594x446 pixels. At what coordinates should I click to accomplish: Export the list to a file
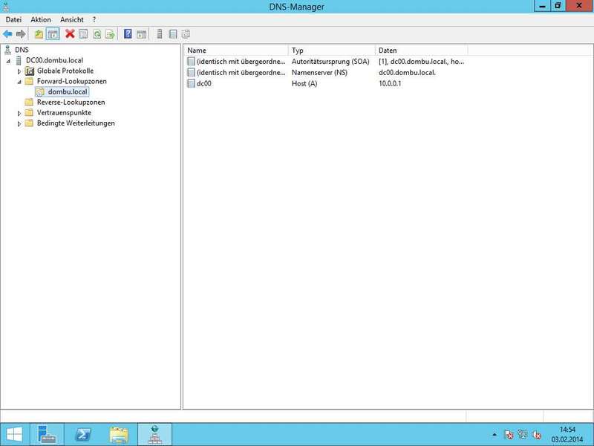click(x=110, y=34)
